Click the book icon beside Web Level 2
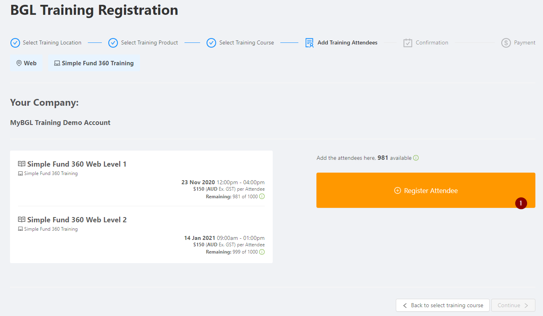 coord(22,219)
